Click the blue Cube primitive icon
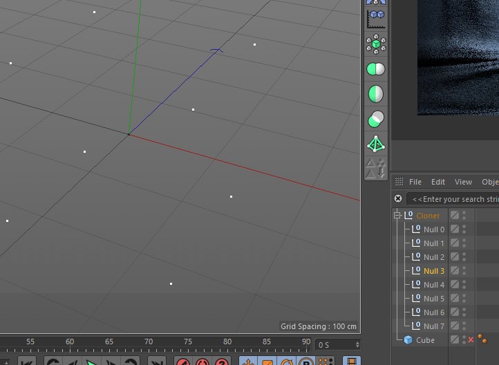This screenshot has height=365, width=499. point(408,340)
